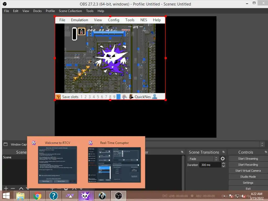Enable Studio Mode
Viewport: 268px width, 201px height.
[248, 177]
